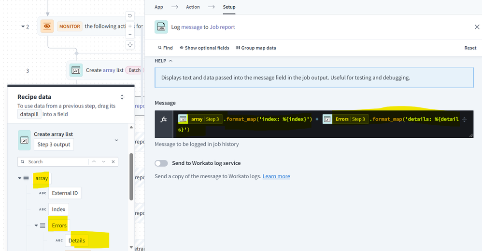Click the fit-to-screen canvas icon
The width and height of the screenshot is (482, 251).
130,45
